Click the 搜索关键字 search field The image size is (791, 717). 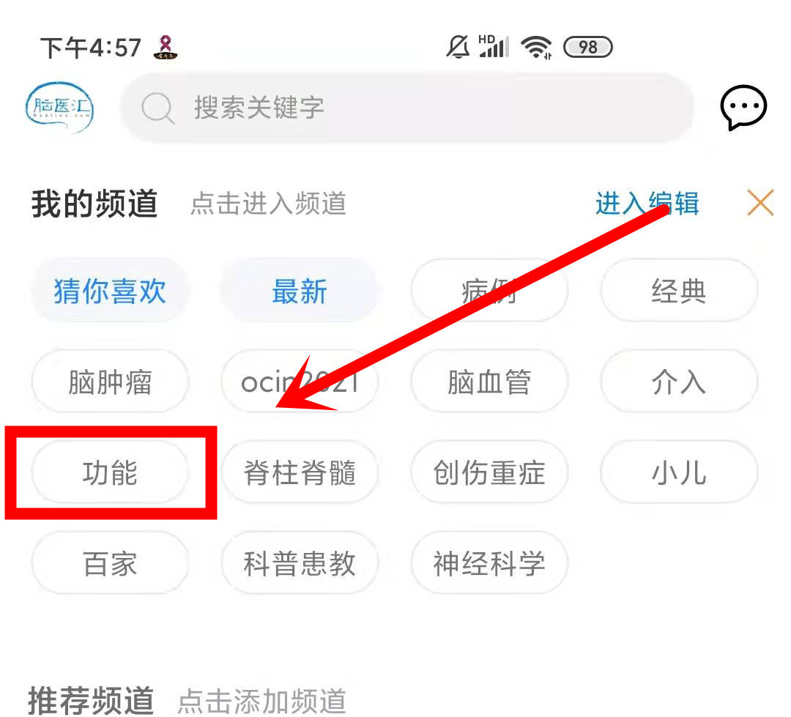(x=406, y=108)
